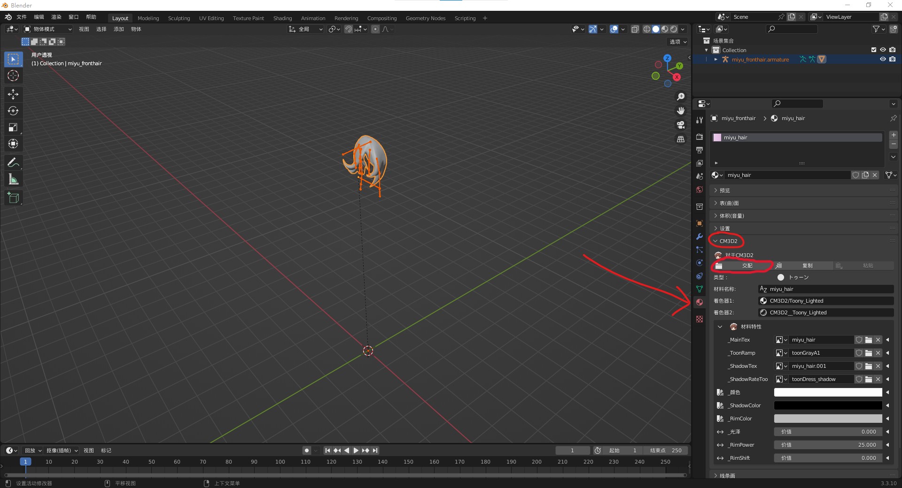
Task: Switch to the Shading workspace tab
Action: [283, 18]
